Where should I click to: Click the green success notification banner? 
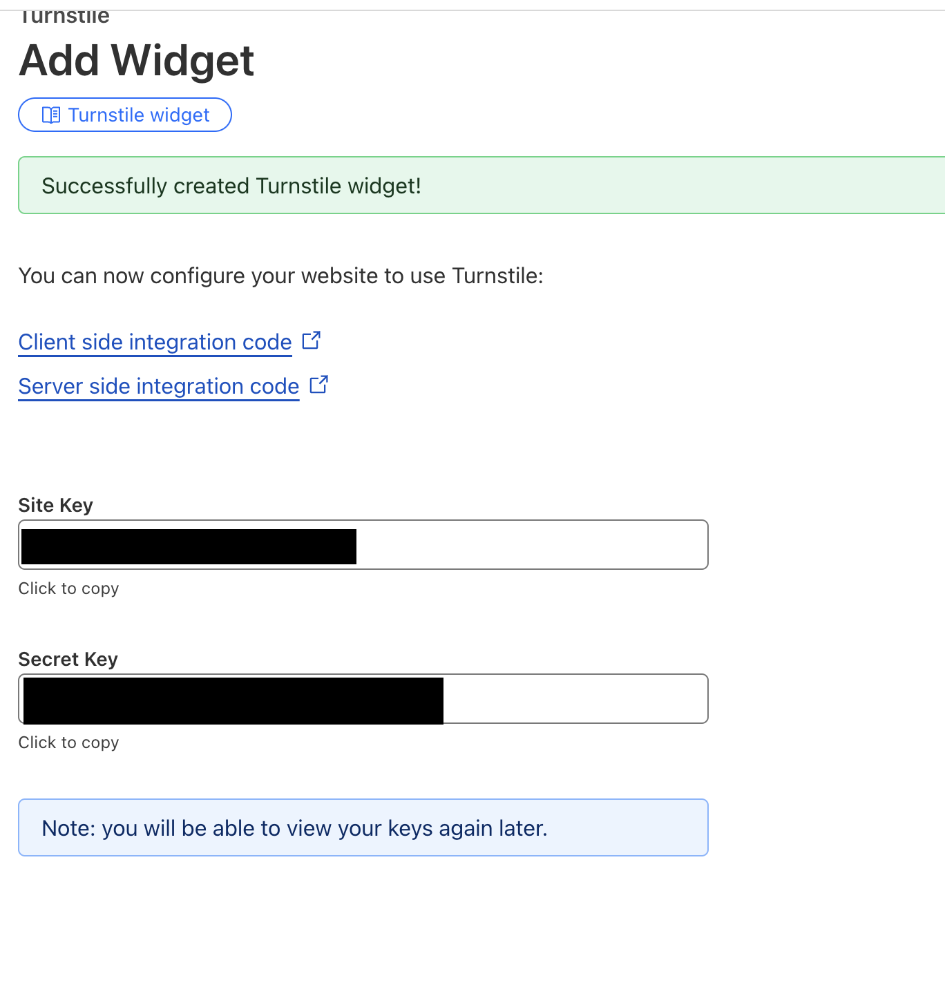tap(481, 185)
